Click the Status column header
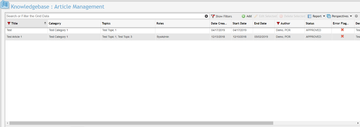 (x=310, y=23)
